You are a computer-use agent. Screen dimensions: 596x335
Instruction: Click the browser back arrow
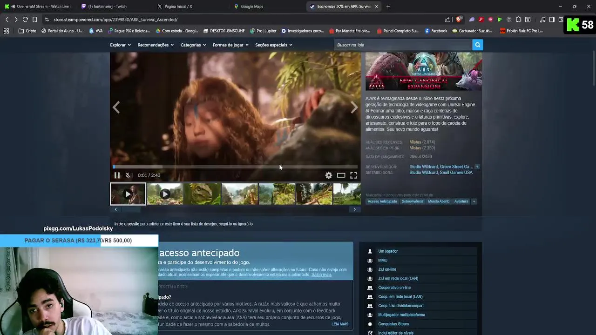7,20
